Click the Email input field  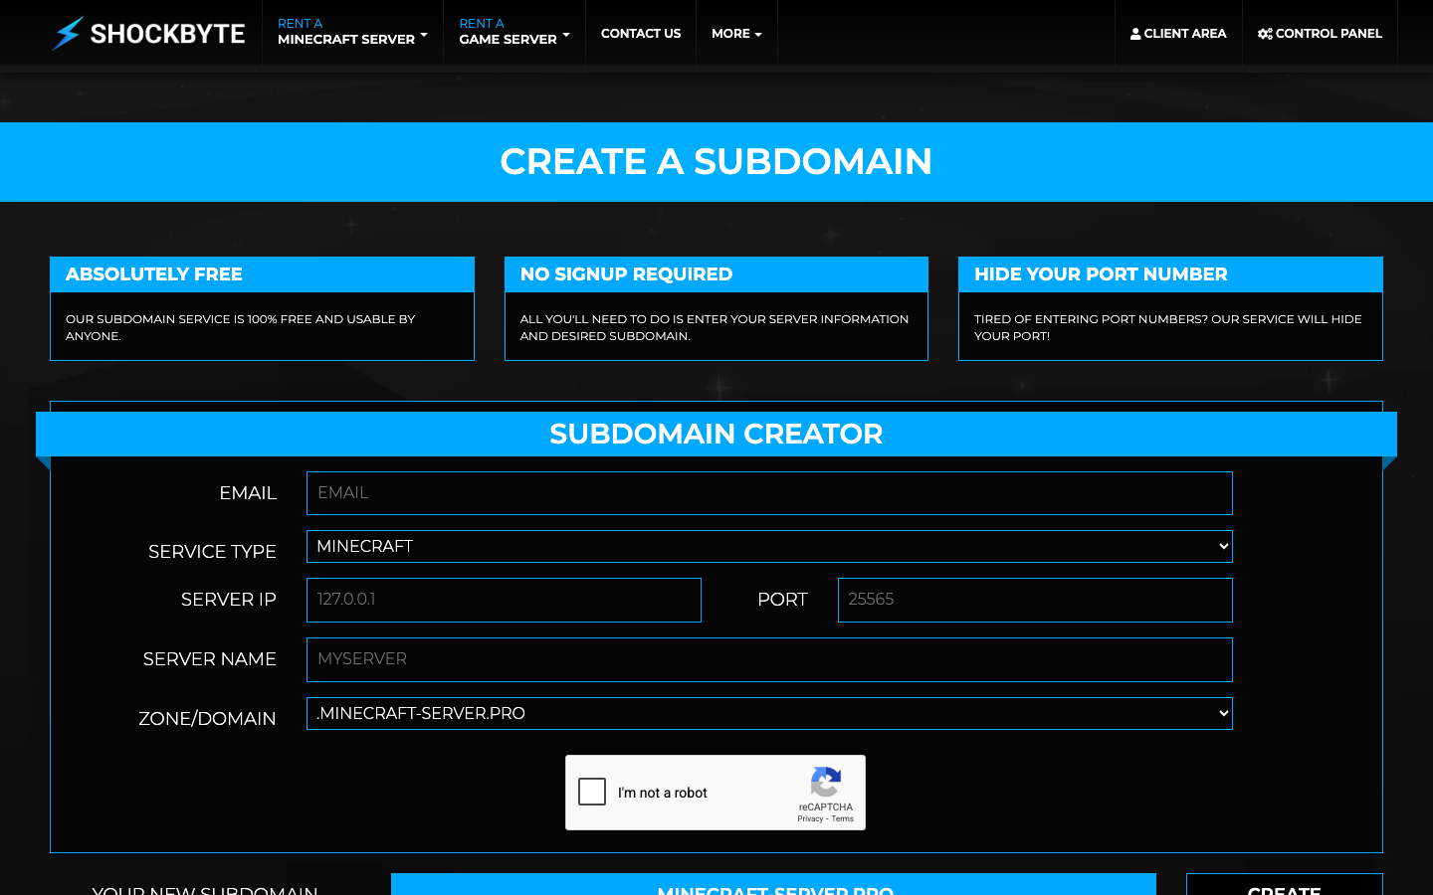coord(768,493)
